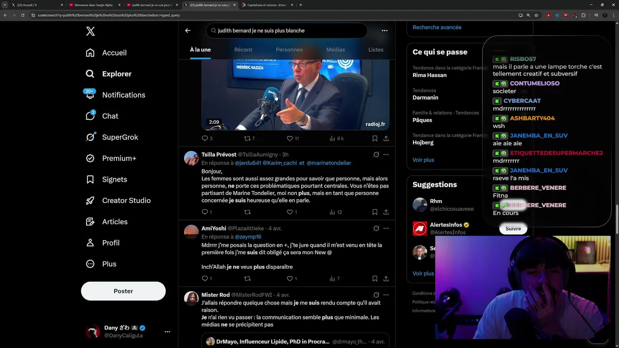Click browser reload button
Screen dimensions: 619x348
pyautogui.click(x=22, y=15)
